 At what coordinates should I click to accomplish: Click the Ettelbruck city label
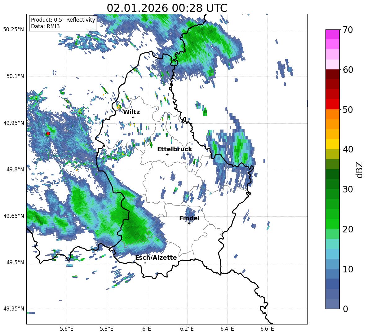(x=175, y=149)
